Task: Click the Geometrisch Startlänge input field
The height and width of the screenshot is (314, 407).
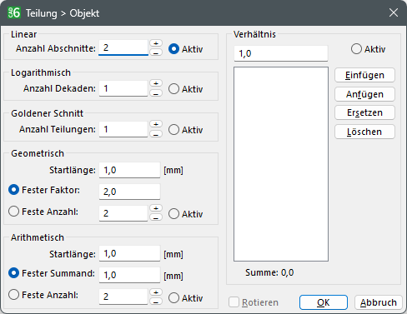Action: click(129, 170)
